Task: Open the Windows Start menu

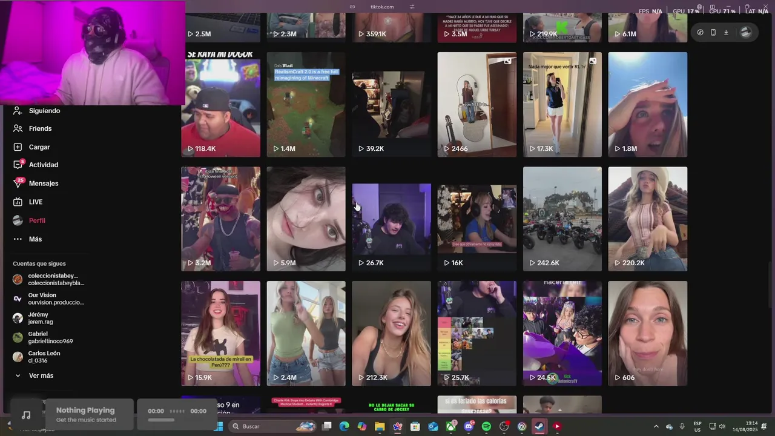Action: [x=219, y=426]
